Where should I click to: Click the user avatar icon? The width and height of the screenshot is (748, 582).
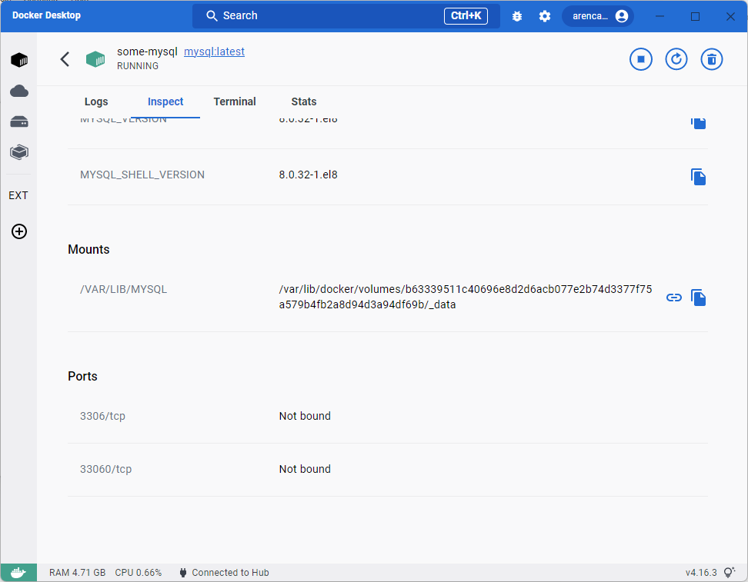click(622, 16)
